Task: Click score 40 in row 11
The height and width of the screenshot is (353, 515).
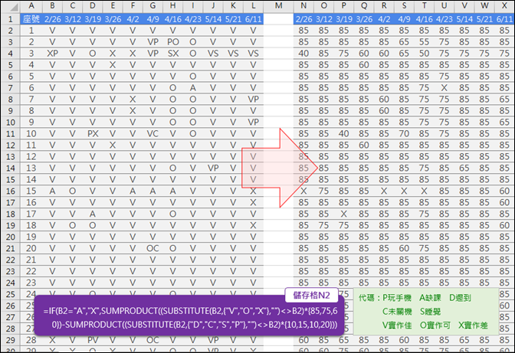Action: click(344, 133)
